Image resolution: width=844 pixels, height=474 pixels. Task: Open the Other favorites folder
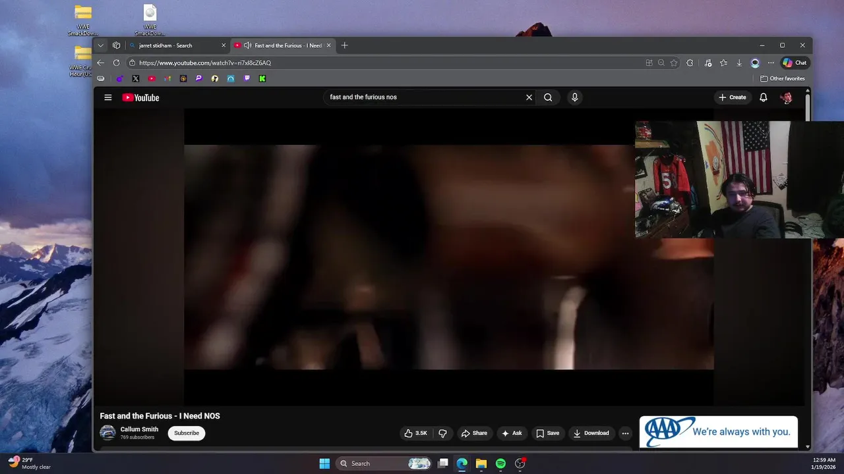[x=783, y=78]
